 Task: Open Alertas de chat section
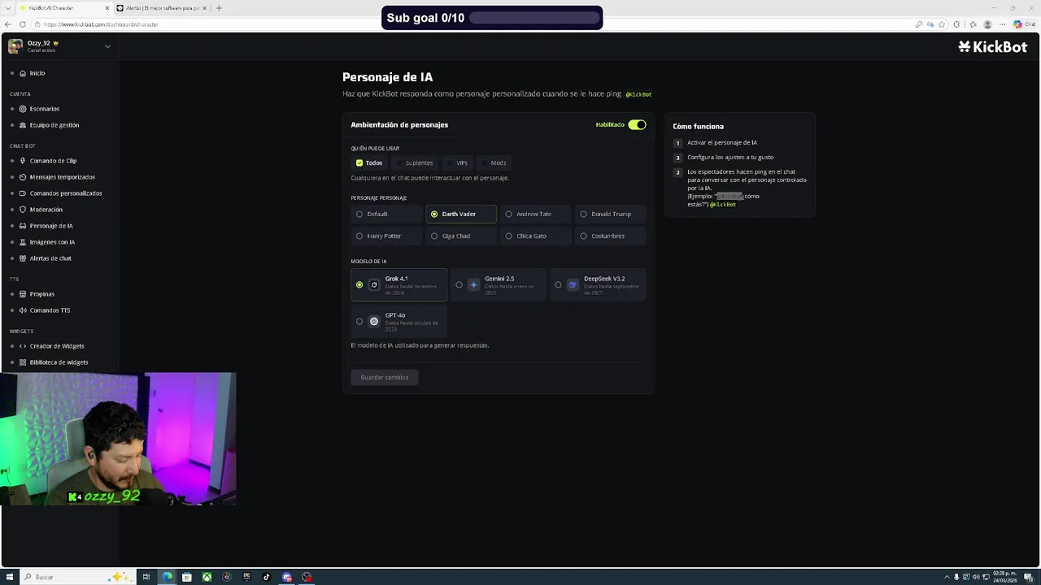click(50, 258)
